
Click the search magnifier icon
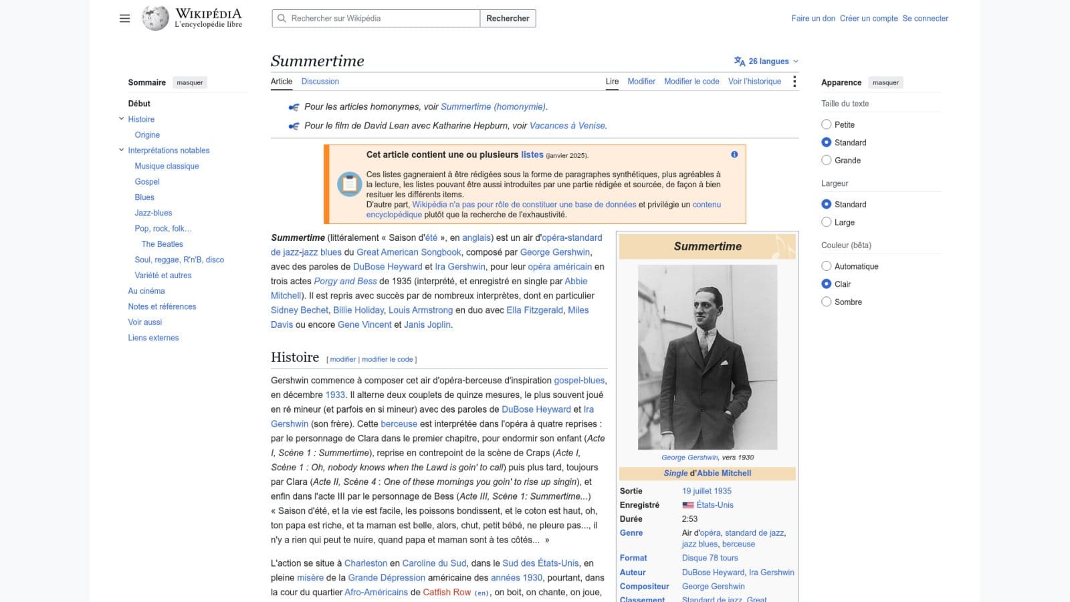tap(282, 19)
